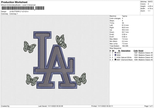Click the 'St.' column header
This screenshot has height=108, width=154.
point(119,51)
